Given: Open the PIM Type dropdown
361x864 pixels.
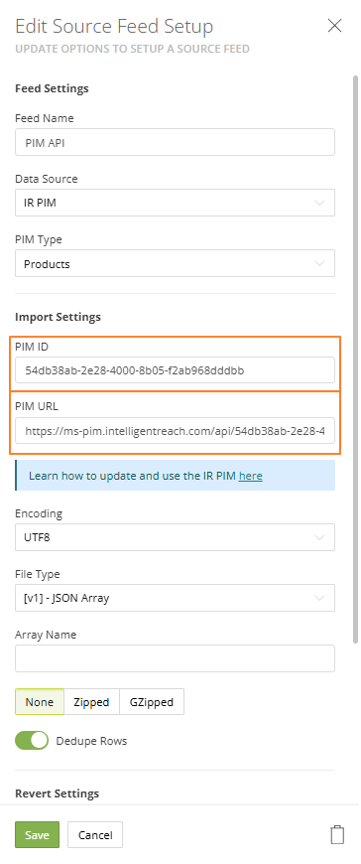Looking at the screenshot, I should (x=175, y=263).
